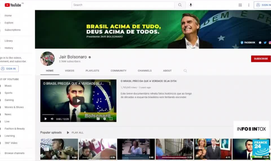This screenshot has width=271, height=161.
Task: Open featured video title link
Action: pyautogui.click(x=149, y=81)
